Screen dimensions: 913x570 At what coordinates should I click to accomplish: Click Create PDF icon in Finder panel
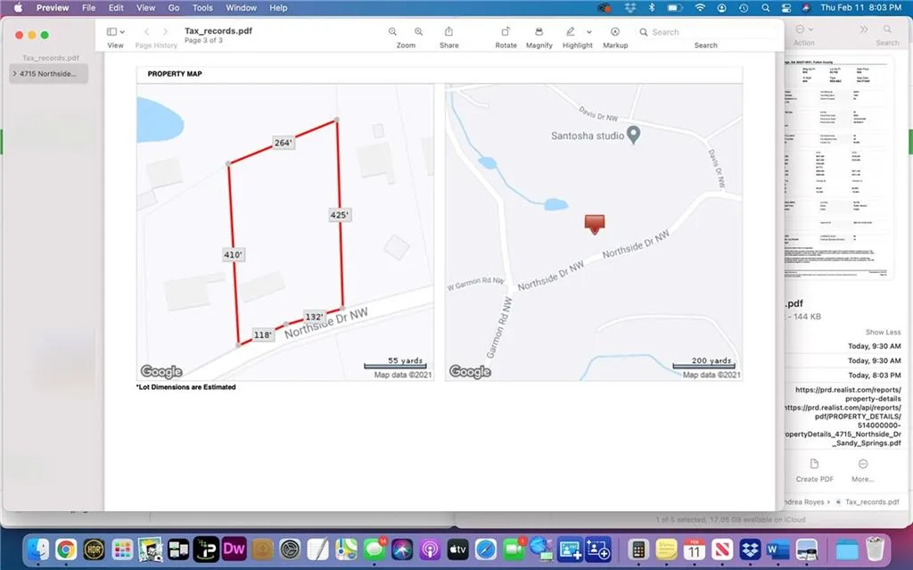(814, 464)
